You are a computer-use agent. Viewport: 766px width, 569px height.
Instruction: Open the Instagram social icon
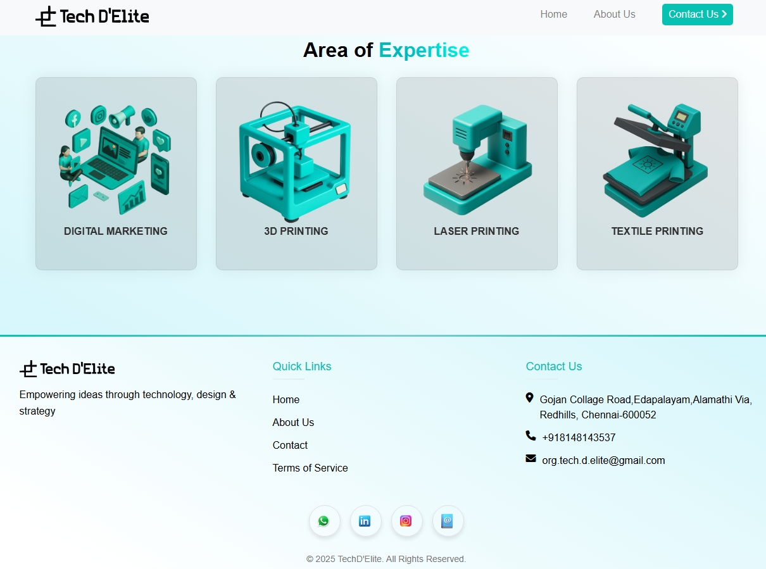point(406,521)
